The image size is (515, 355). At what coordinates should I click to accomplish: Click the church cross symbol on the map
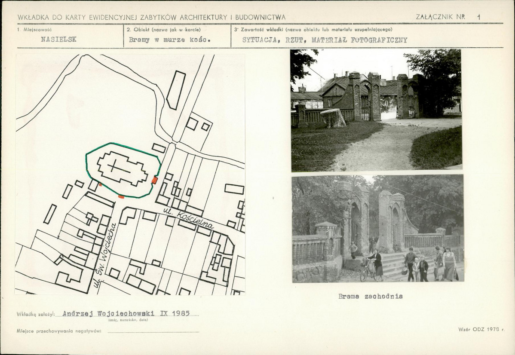[115, 165]
